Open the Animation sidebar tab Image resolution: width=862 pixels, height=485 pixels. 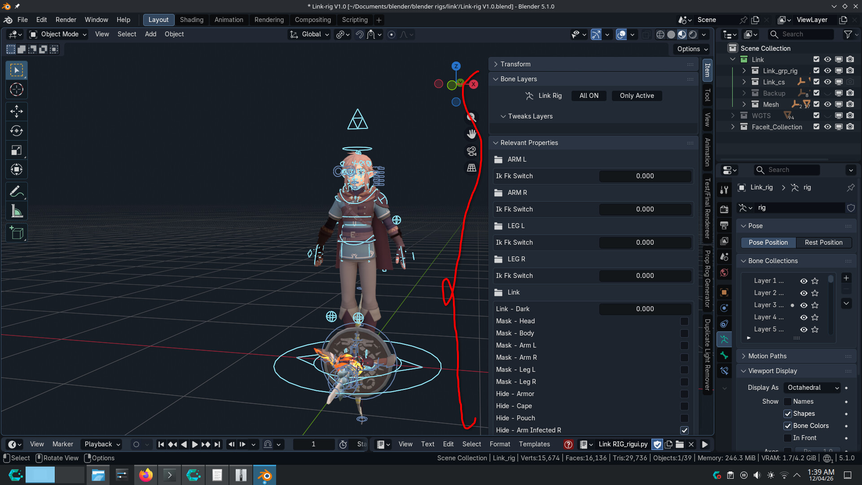tap(708, 152)
